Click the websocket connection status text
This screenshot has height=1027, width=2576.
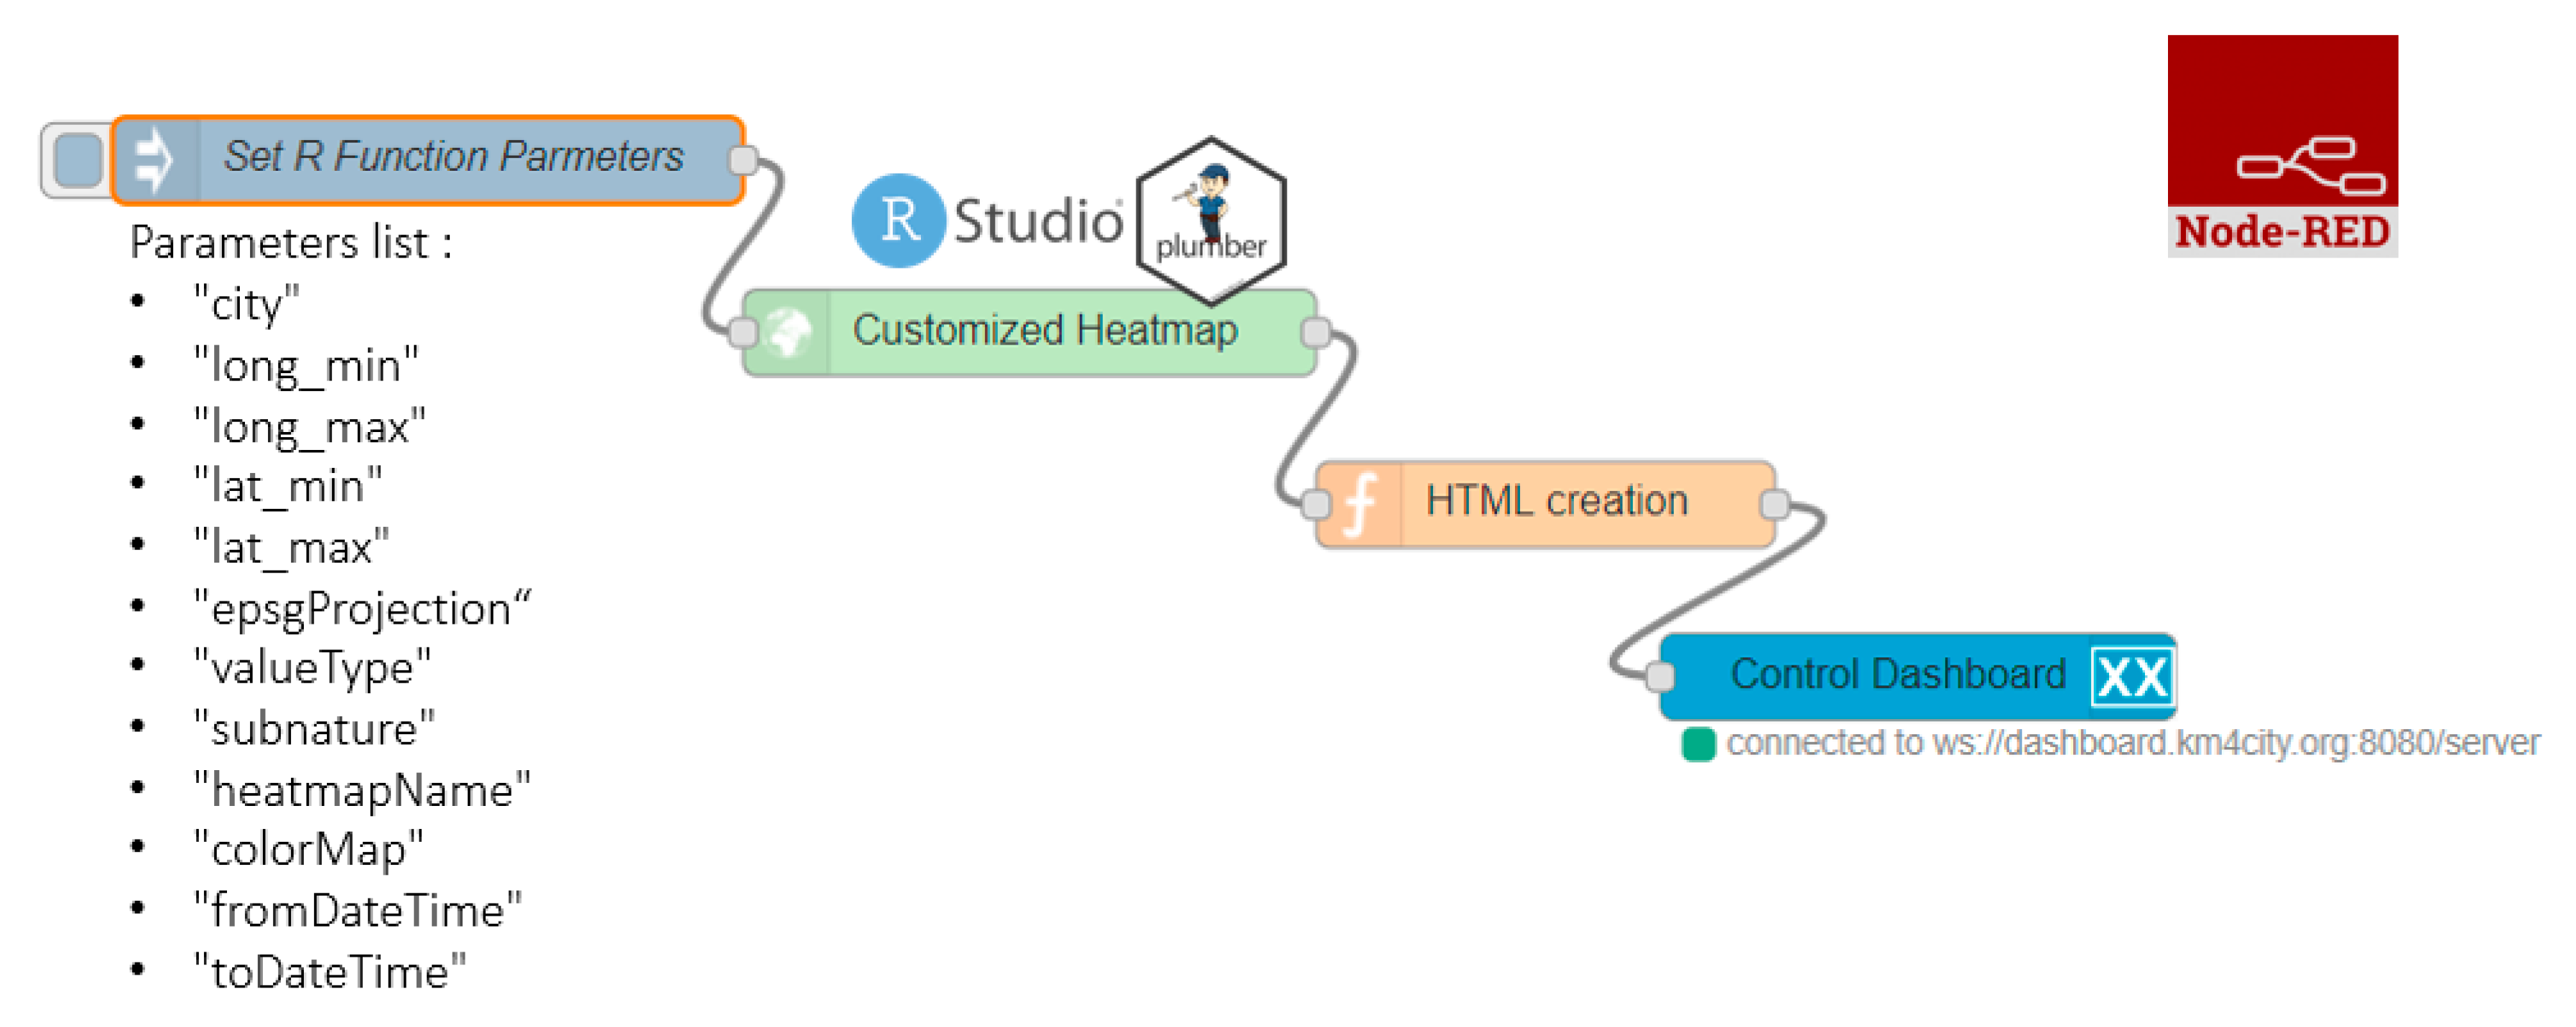(x=2132, y=744)
